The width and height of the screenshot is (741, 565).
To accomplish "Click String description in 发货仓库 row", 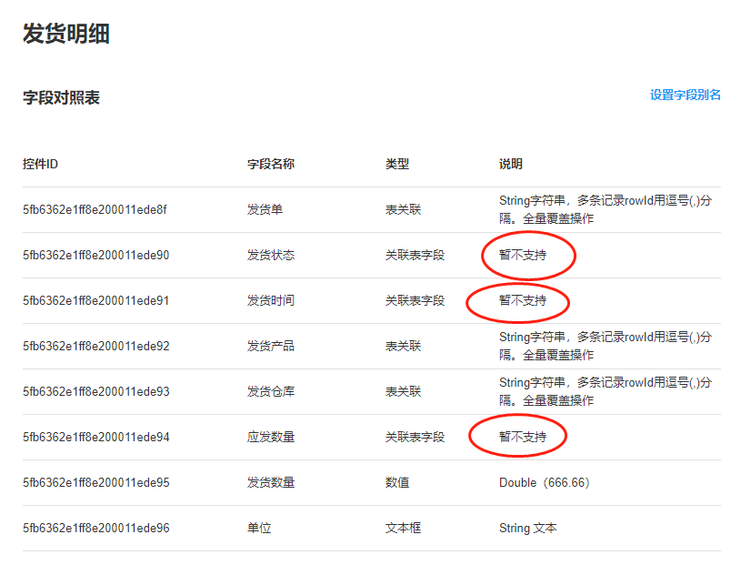I will point(606,391).
